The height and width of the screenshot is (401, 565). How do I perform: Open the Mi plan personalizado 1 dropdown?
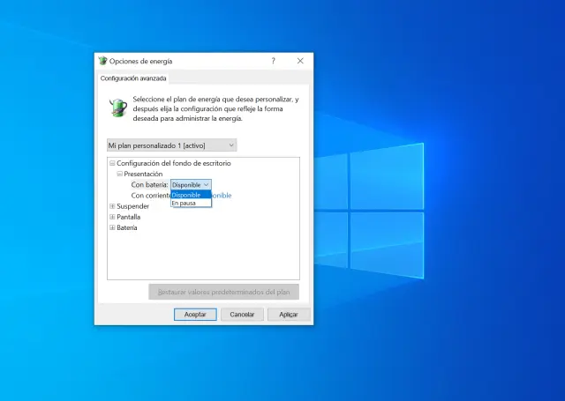171,145
